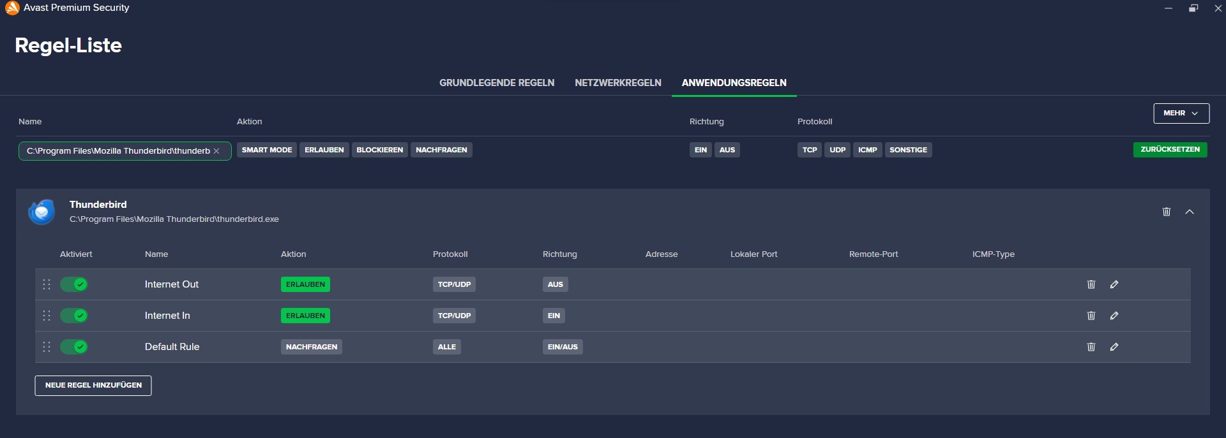The image size is (1226, 438).
Task: Click the Avast logo in the title bar
Action: 12,8
